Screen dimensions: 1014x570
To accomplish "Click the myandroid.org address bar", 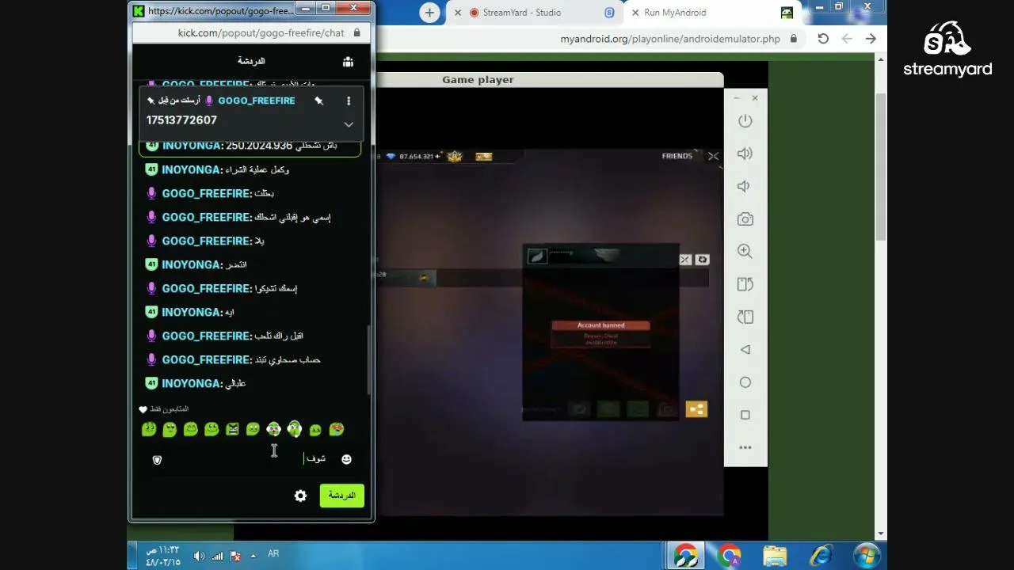I will point(670,39).
